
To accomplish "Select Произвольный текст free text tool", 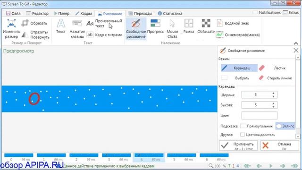I will coord(104,23).
